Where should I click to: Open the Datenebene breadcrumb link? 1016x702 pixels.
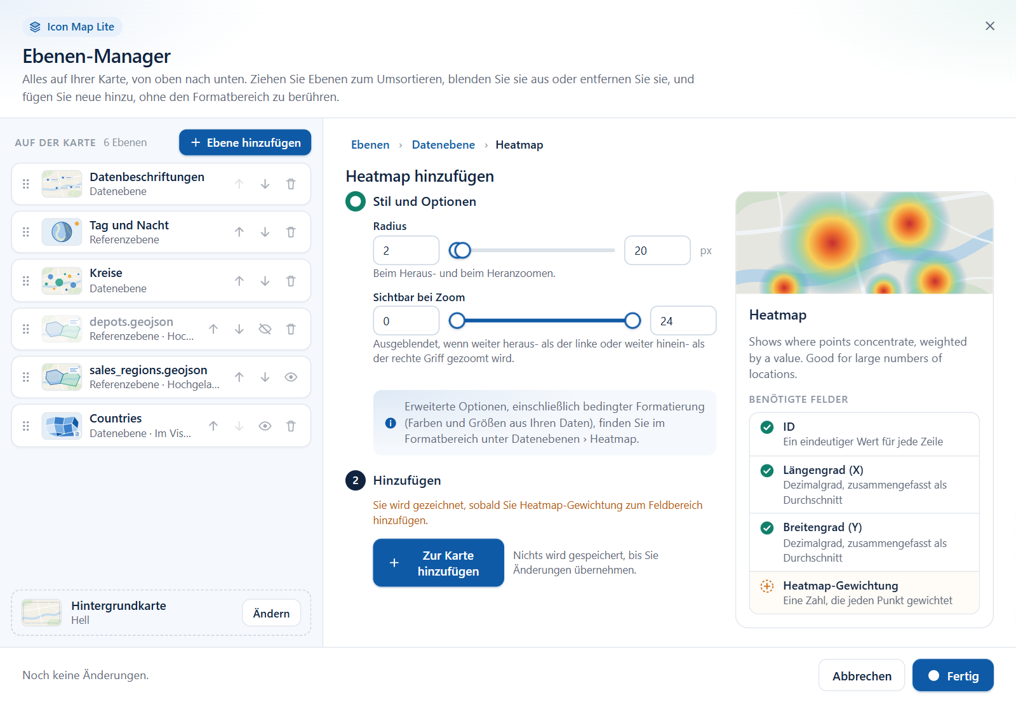tap(443, 145)
